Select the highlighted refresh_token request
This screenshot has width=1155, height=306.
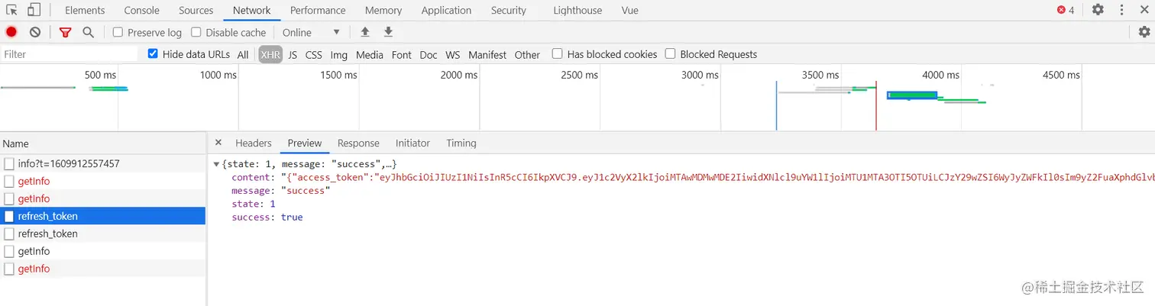click(x=48, y=216)
